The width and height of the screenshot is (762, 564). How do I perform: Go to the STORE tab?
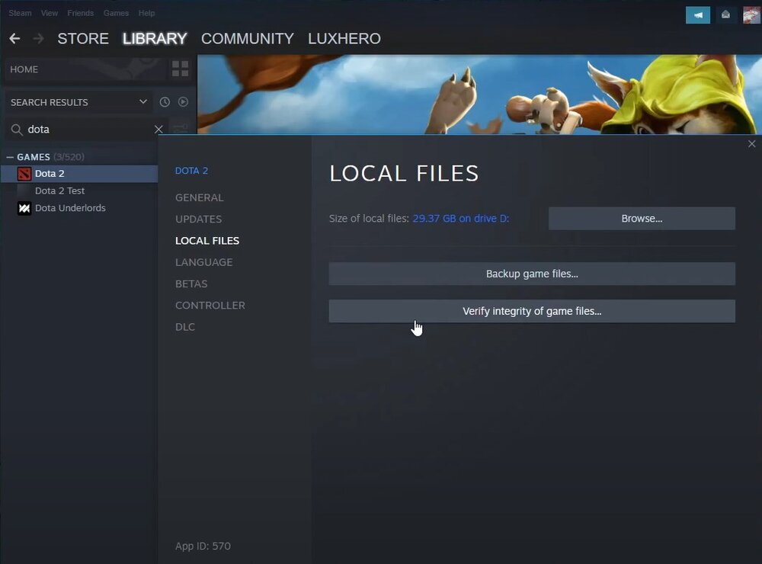83,38
